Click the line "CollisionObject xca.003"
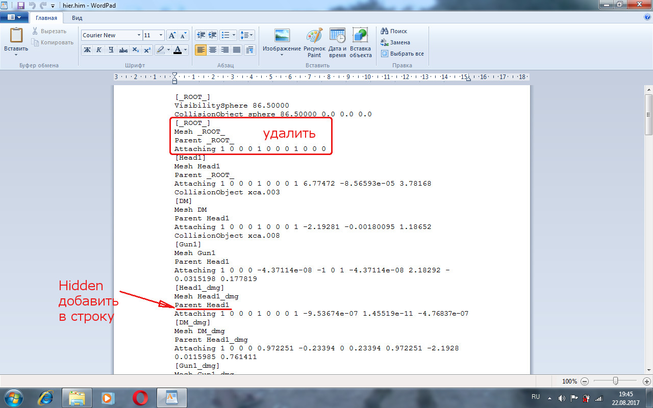The image size is (653, 408). point(227,192)
